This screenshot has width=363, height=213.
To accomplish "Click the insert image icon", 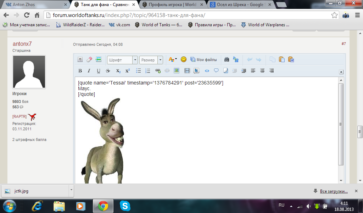I will 177,71.
